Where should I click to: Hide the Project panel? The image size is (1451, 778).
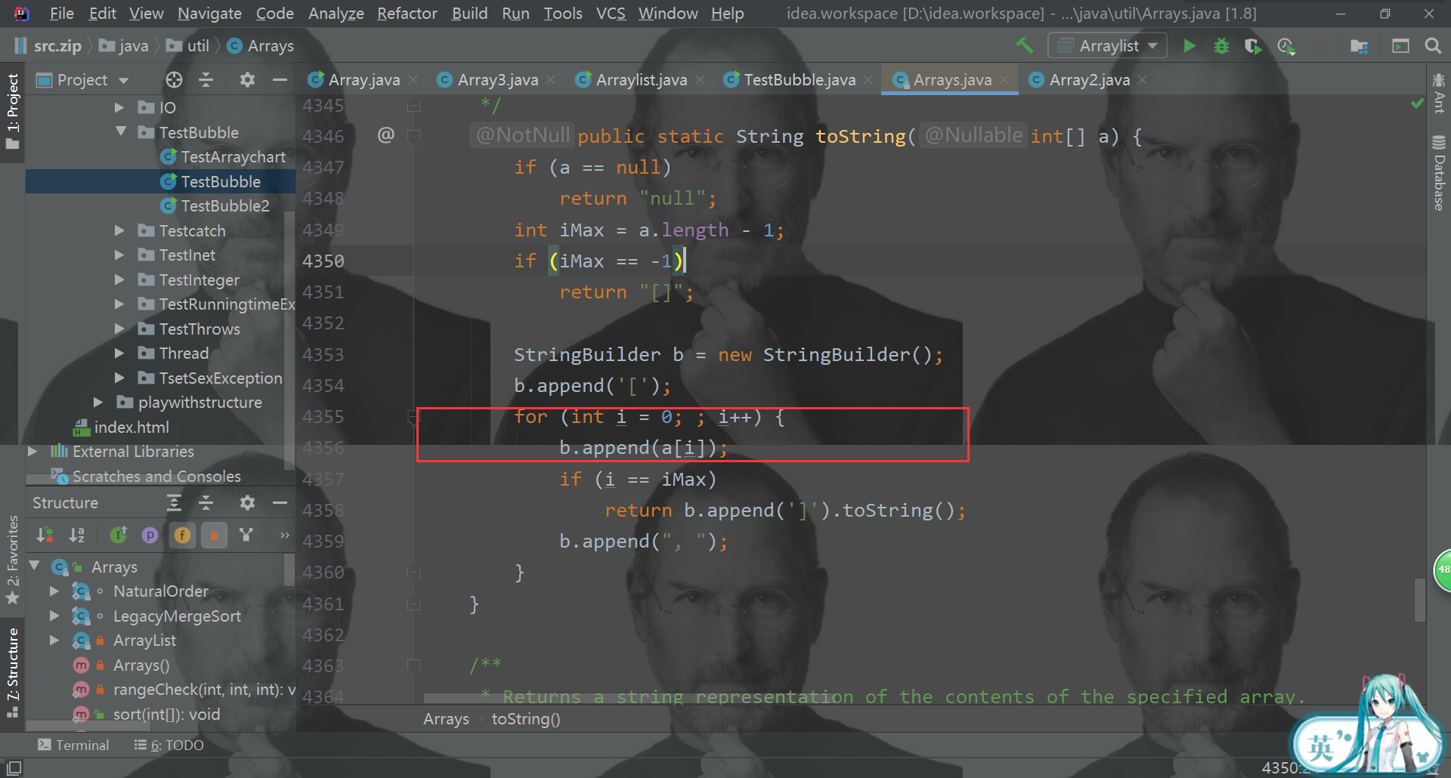click(280, 80)
